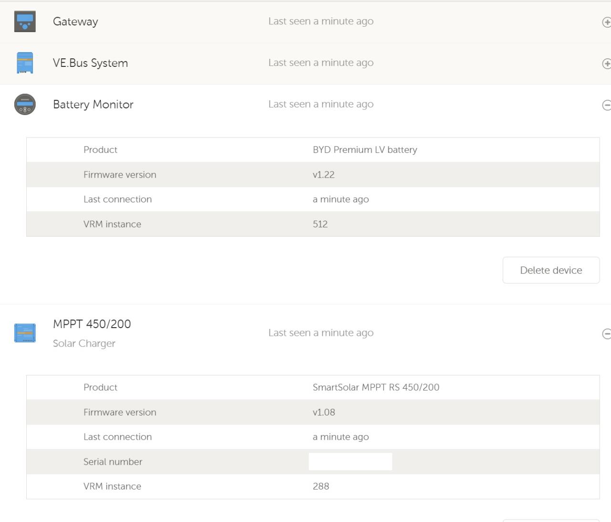Click Battery Monitor's last connection value

point(341,200)
